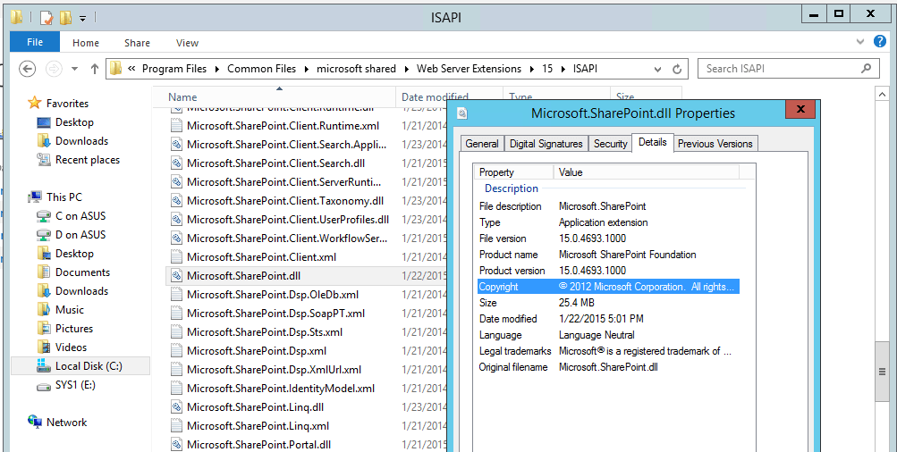897x452 pixels.
Task: Click icon of Microsoft.SharePoint.Linq.xml
Action: (177, 426)
